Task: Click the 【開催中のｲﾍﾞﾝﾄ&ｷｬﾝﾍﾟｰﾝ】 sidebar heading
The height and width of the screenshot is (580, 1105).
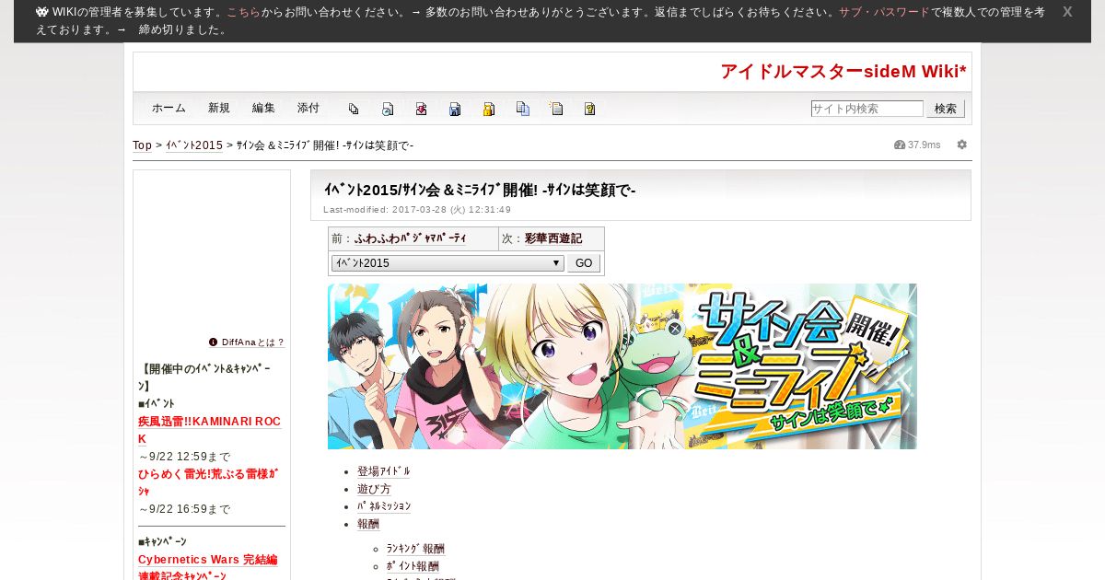Action: coord(204,377)
